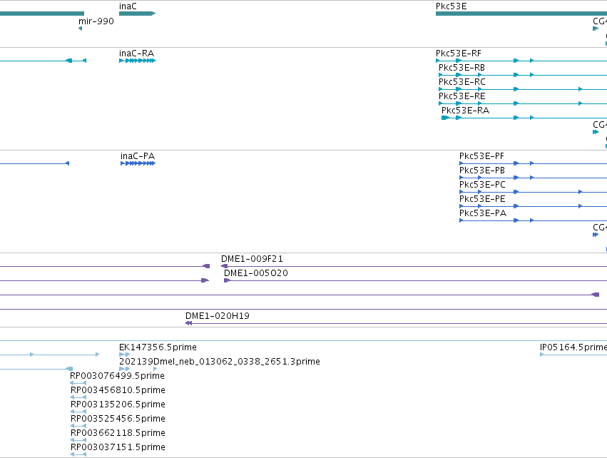Image resolution: width=607 pixels, height=458 pixels.
Task: Click the 202139Dmel_neb_013062_0338_2651.3prime label
Action: pos(220,362)
